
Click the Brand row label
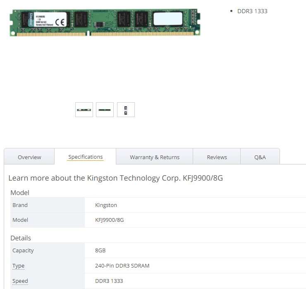20,205
